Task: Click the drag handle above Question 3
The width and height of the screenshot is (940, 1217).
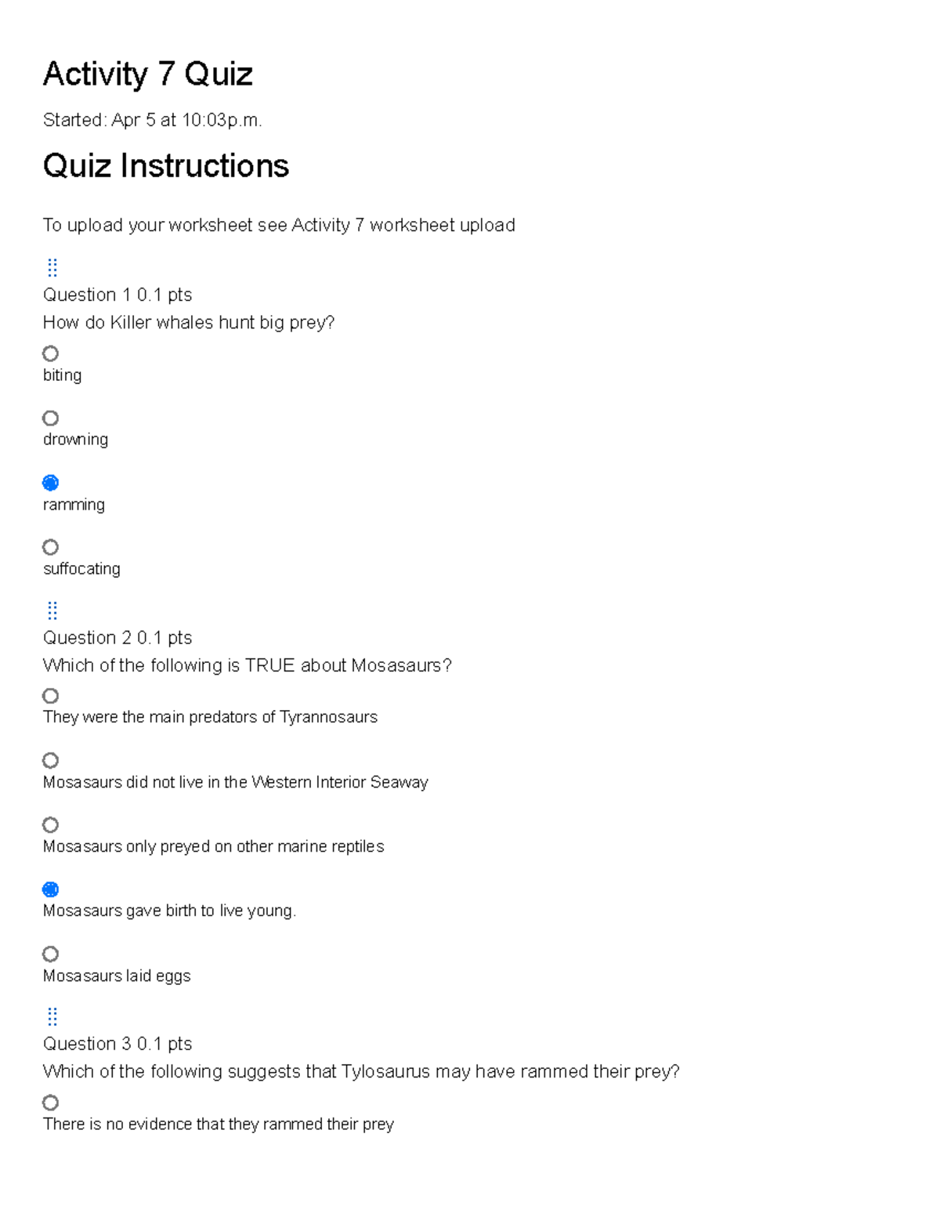Action: click(52, 1016)
